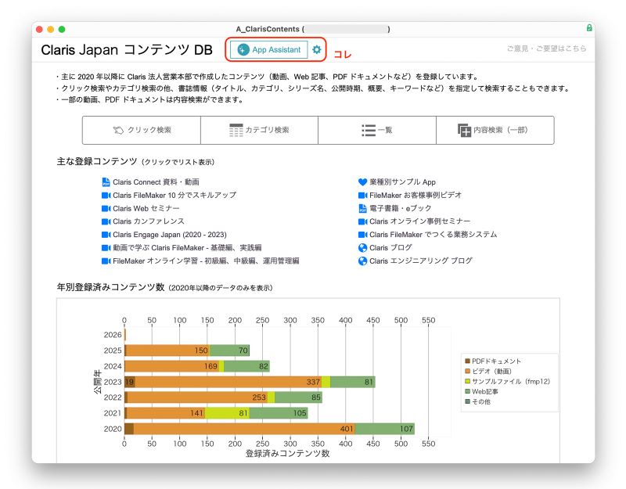Image resolution: width=626 pixels, height=489 pixels.
Task: Open the 内容検索(一部) tab
Action: [495, 131]
